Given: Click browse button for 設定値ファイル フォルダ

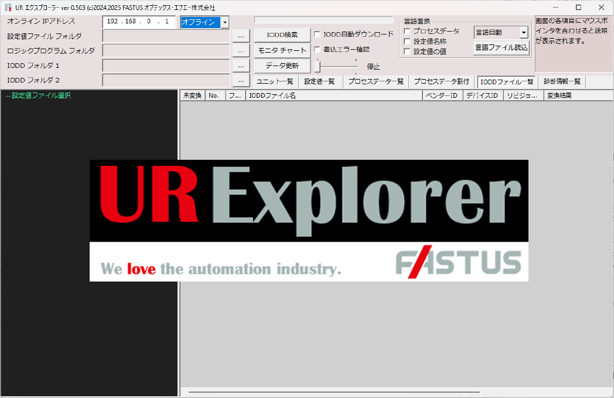Looking at the screenshot, I should 241,36.
